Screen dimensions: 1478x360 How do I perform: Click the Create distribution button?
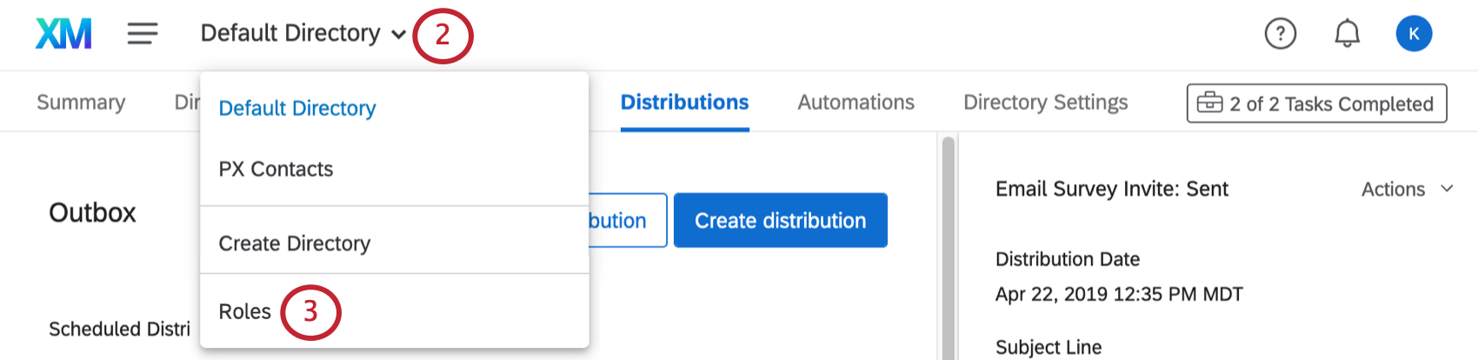[x=780, y=220]
